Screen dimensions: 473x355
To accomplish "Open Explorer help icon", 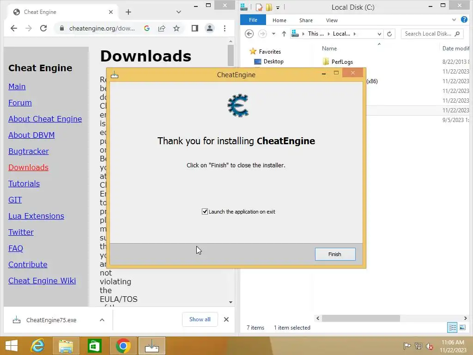I will 464,19.
